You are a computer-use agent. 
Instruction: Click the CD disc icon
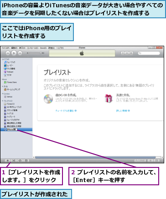[x=48, y=99]
